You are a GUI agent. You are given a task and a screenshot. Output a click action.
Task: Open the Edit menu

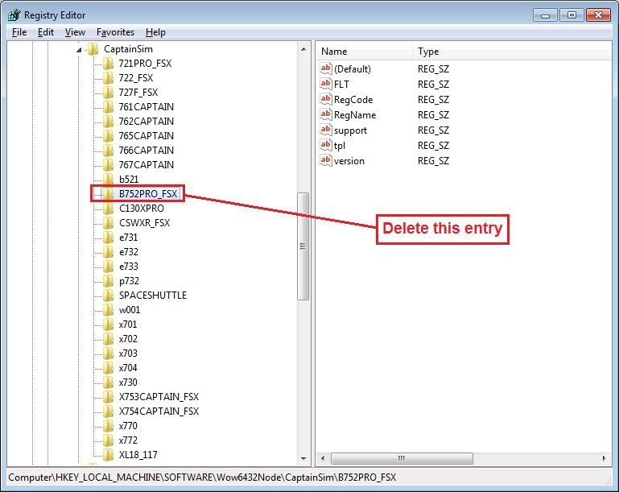(46, 32)
